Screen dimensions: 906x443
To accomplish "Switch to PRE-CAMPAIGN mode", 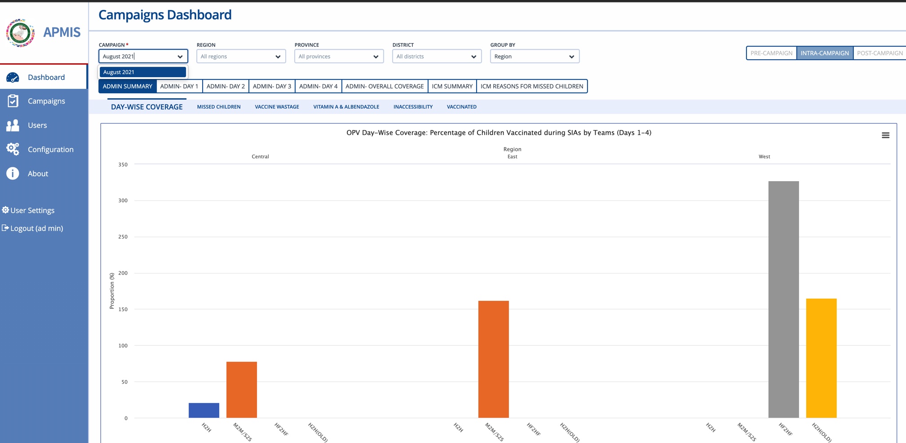I will click(771, 53).
